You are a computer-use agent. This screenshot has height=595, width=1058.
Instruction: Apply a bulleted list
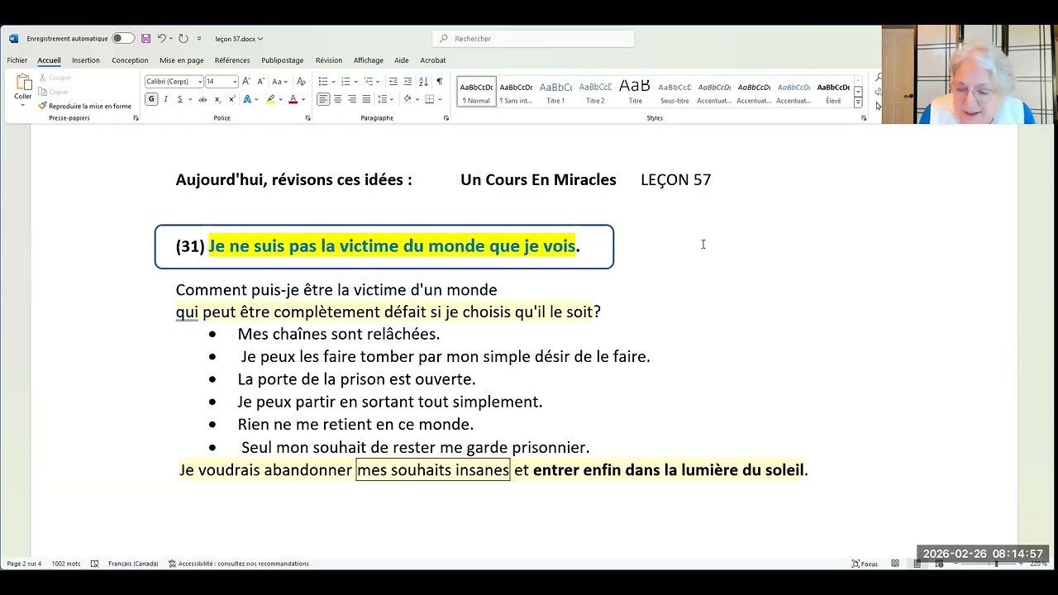[x=322, y=81]
